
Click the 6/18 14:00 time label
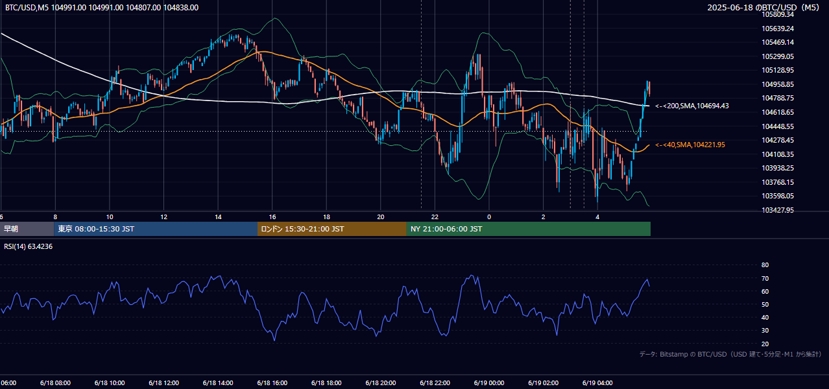[x=218, y=383]
